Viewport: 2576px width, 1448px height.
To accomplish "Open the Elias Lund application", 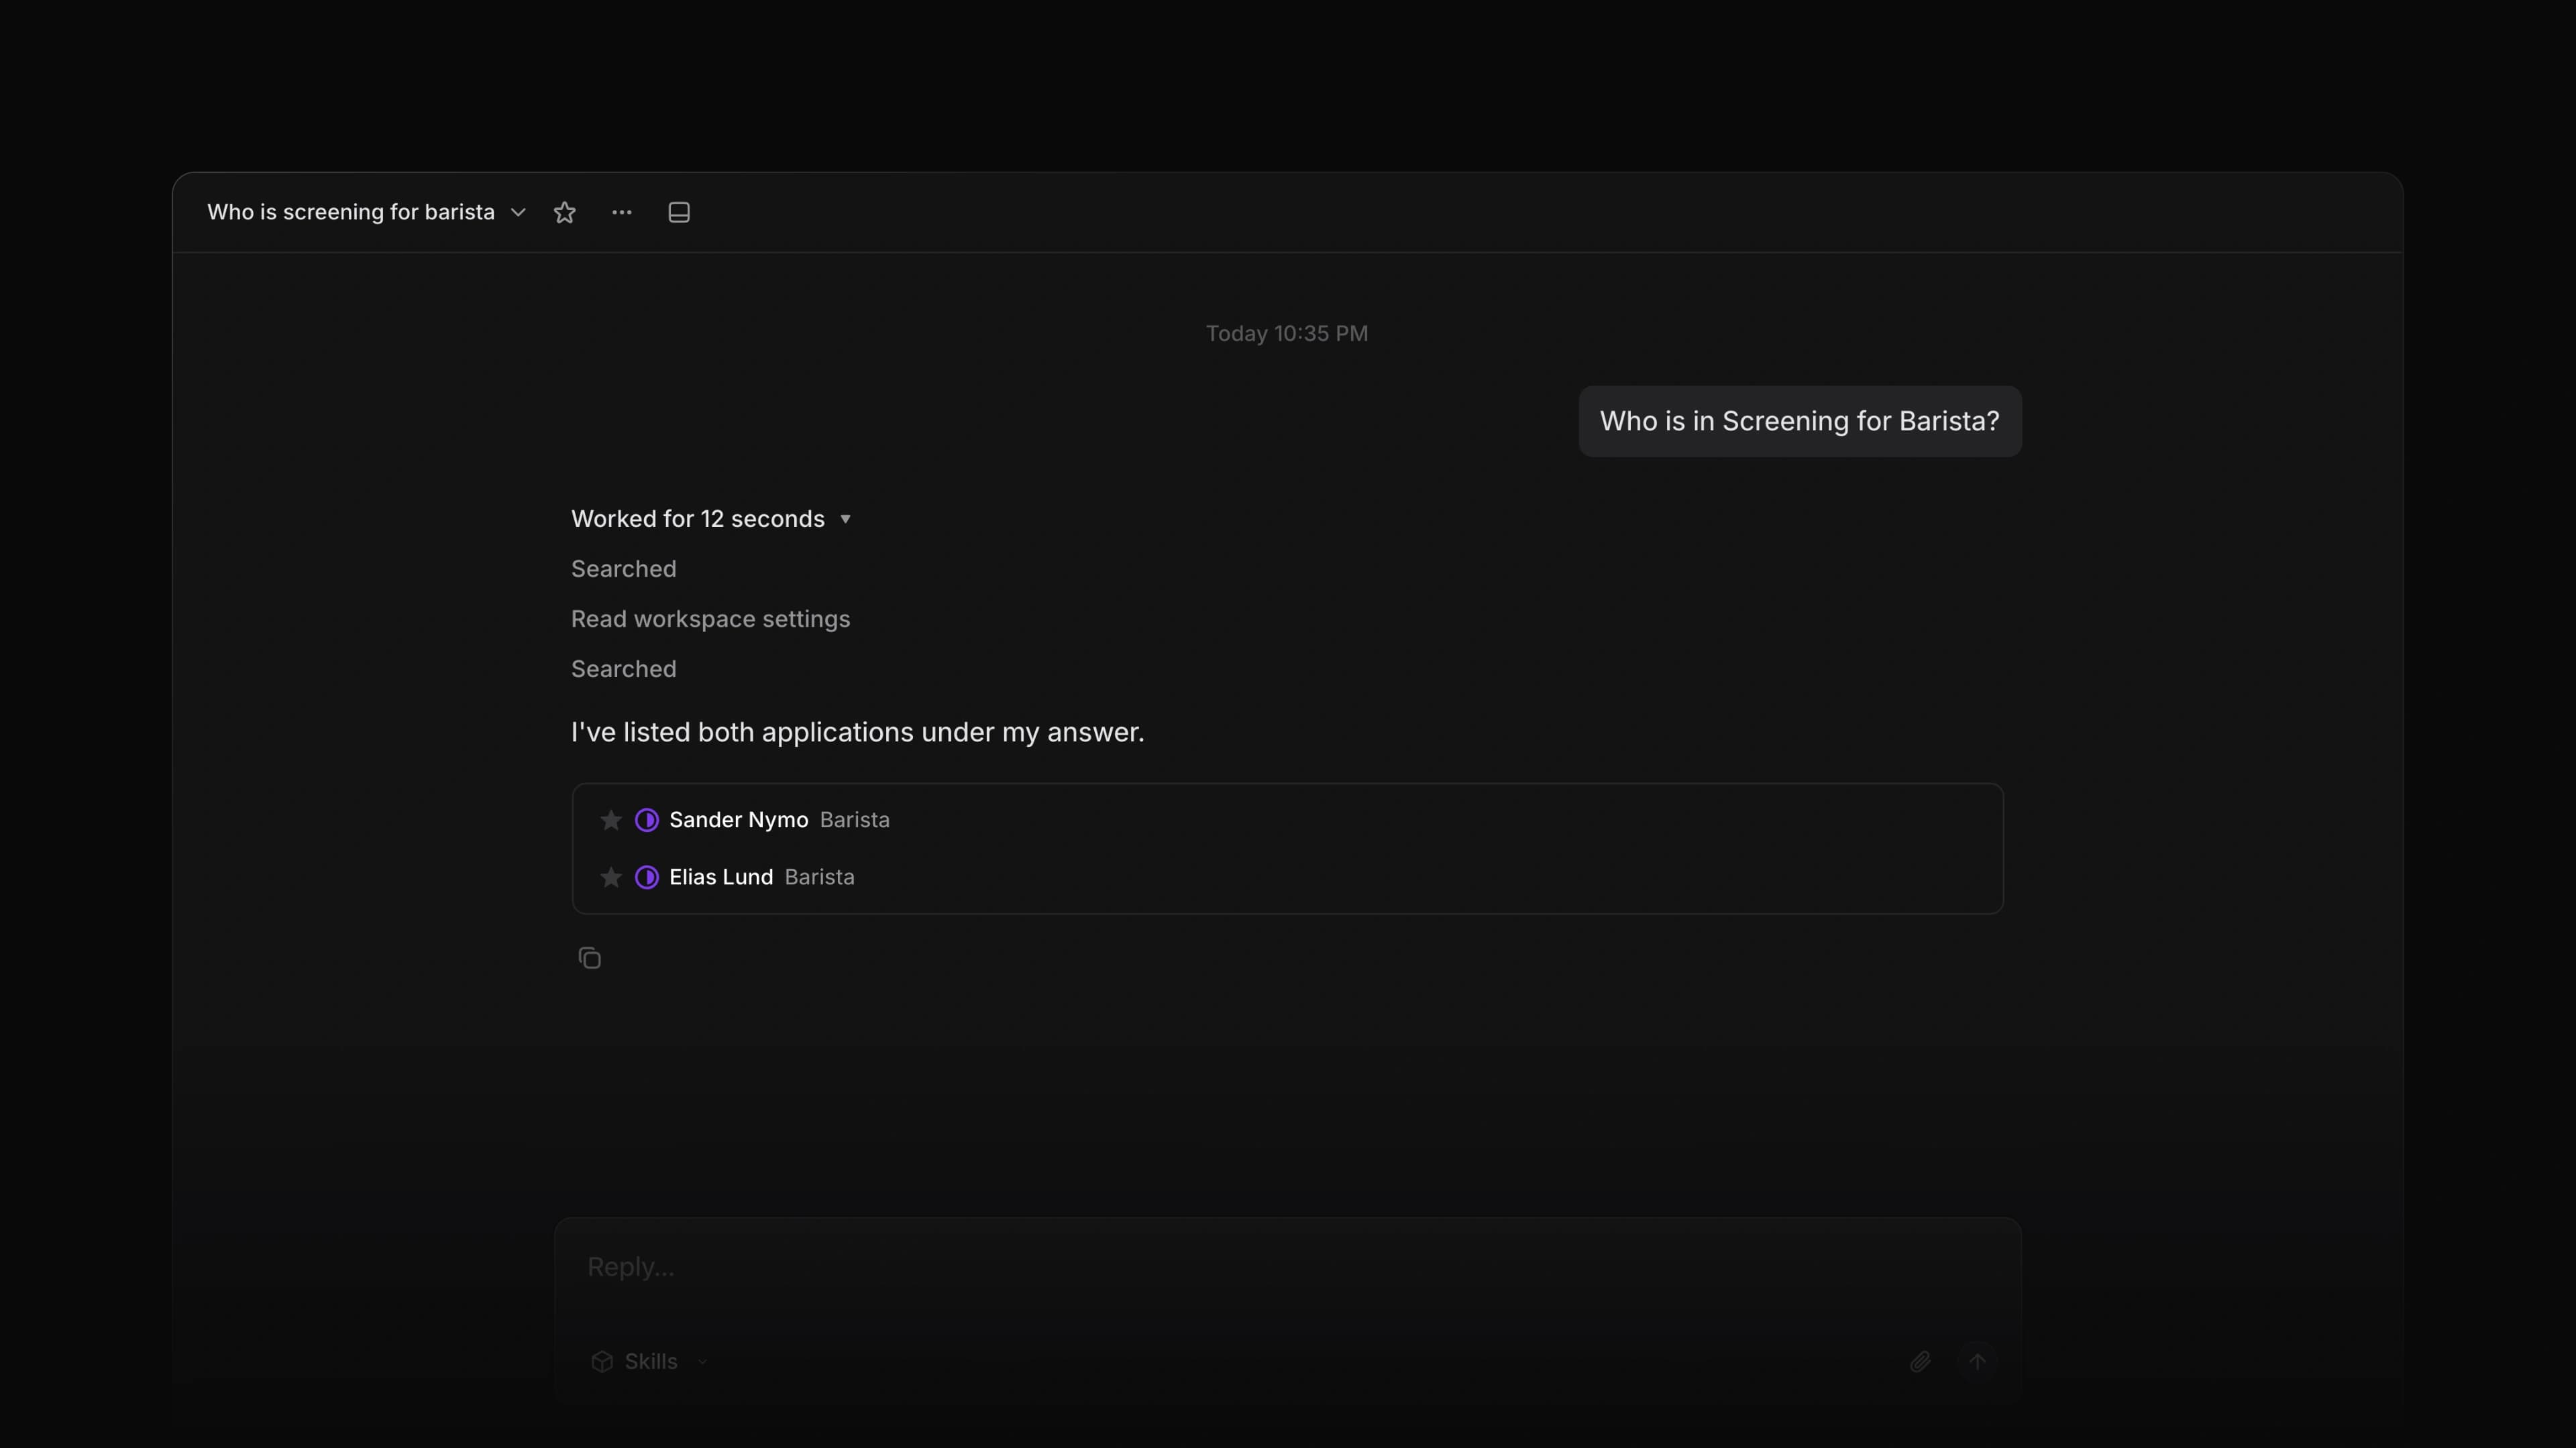I will pyautogui.click(x=1287, y=878).
